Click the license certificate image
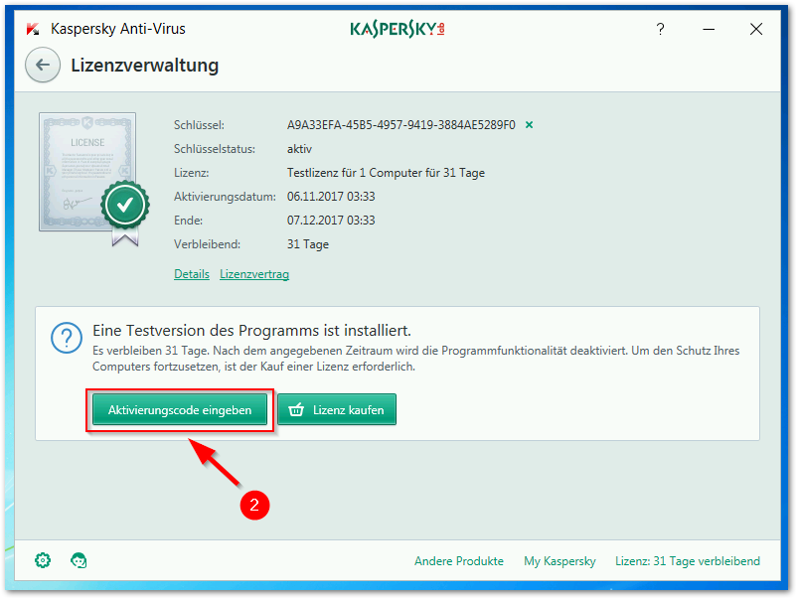This screenshot has height=599, width=797. [x=94, y=179]
